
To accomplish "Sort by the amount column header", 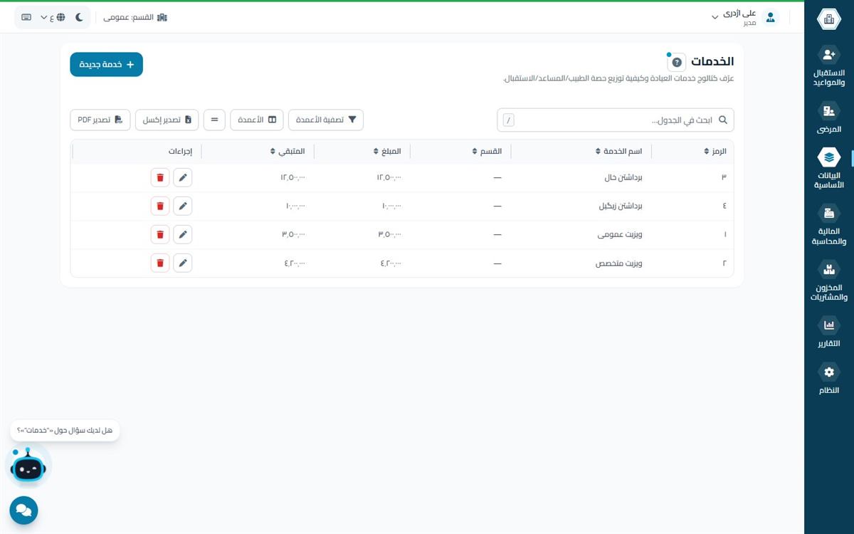I will click(387, 151).
